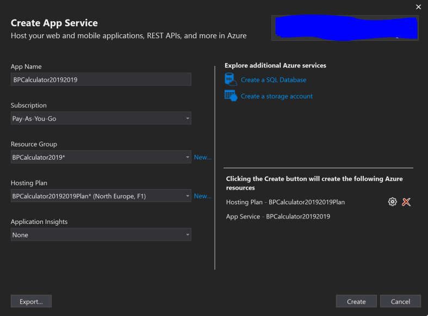Open the Subscription dropdown
Screen dimensions: 428x316
101,118
